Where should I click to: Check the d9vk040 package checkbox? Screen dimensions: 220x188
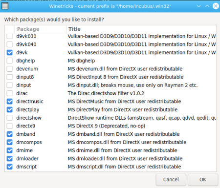pos(10,44)
